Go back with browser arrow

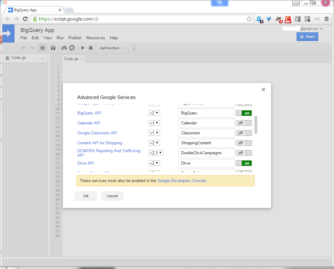8,19
